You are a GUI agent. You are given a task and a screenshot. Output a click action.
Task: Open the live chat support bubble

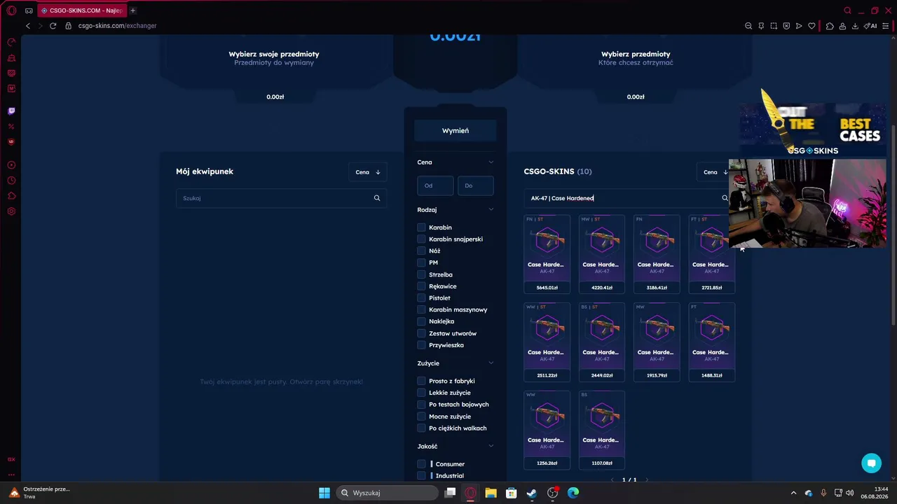[872, 463]
